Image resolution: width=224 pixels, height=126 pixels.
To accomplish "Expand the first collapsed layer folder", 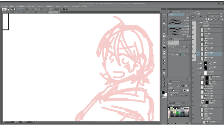I will point(199,22).
